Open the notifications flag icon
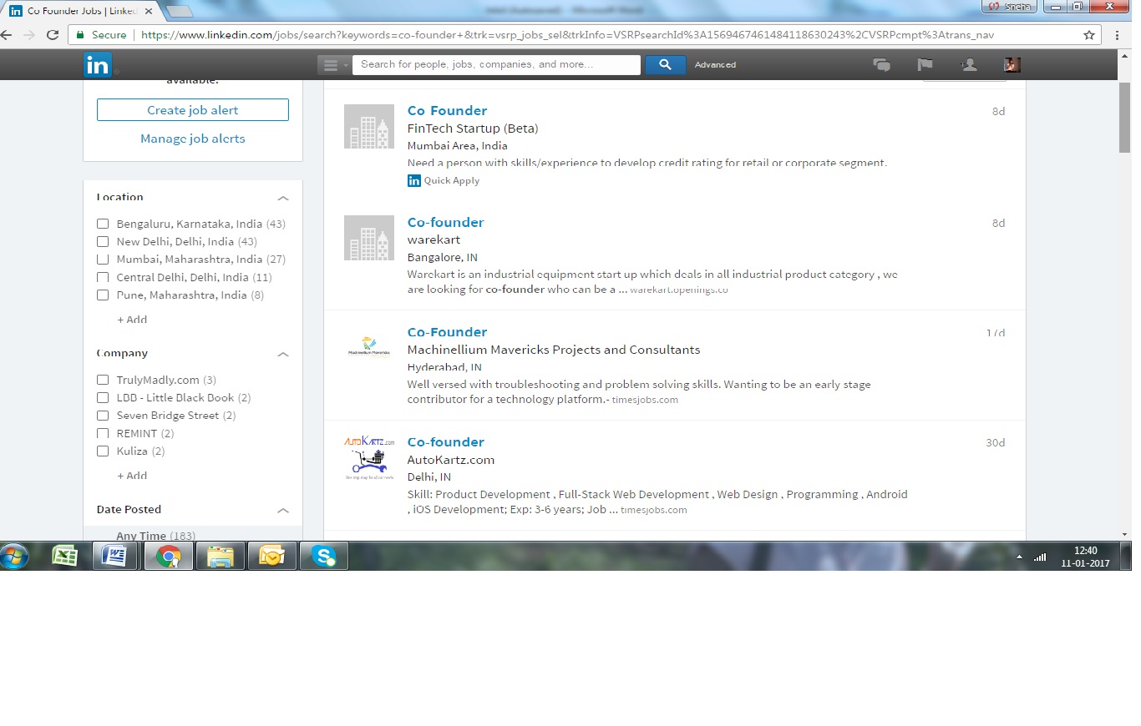The width and height of the screenshot is (1141, 726). [925, 65]
